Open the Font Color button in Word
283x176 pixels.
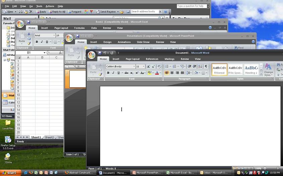(157, 73)
